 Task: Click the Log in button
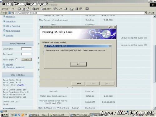tap(27, 59)
